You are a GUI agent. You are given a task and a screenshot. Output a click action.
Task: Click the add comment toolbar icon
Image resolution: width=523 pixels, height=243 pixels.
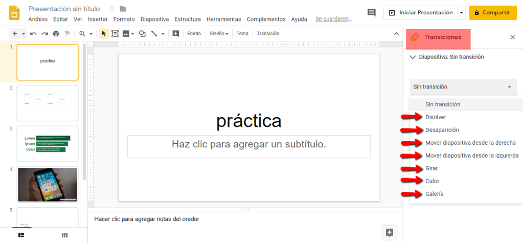[x=176, y=34]
